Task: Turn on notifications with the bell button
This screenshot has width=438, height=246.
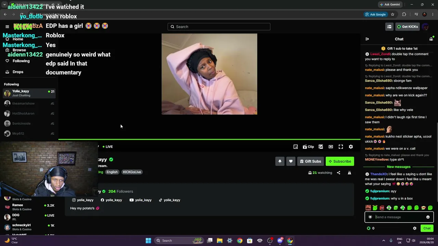Action: (x=280, y=161)
